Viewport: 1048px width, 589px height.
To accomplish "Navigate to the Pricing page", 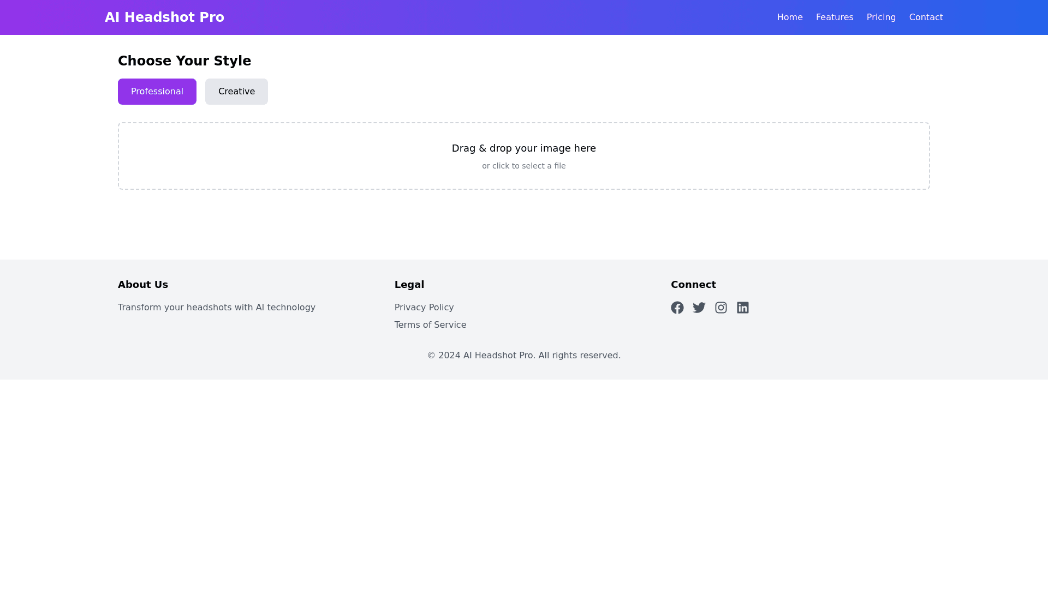I will (880, 17).
